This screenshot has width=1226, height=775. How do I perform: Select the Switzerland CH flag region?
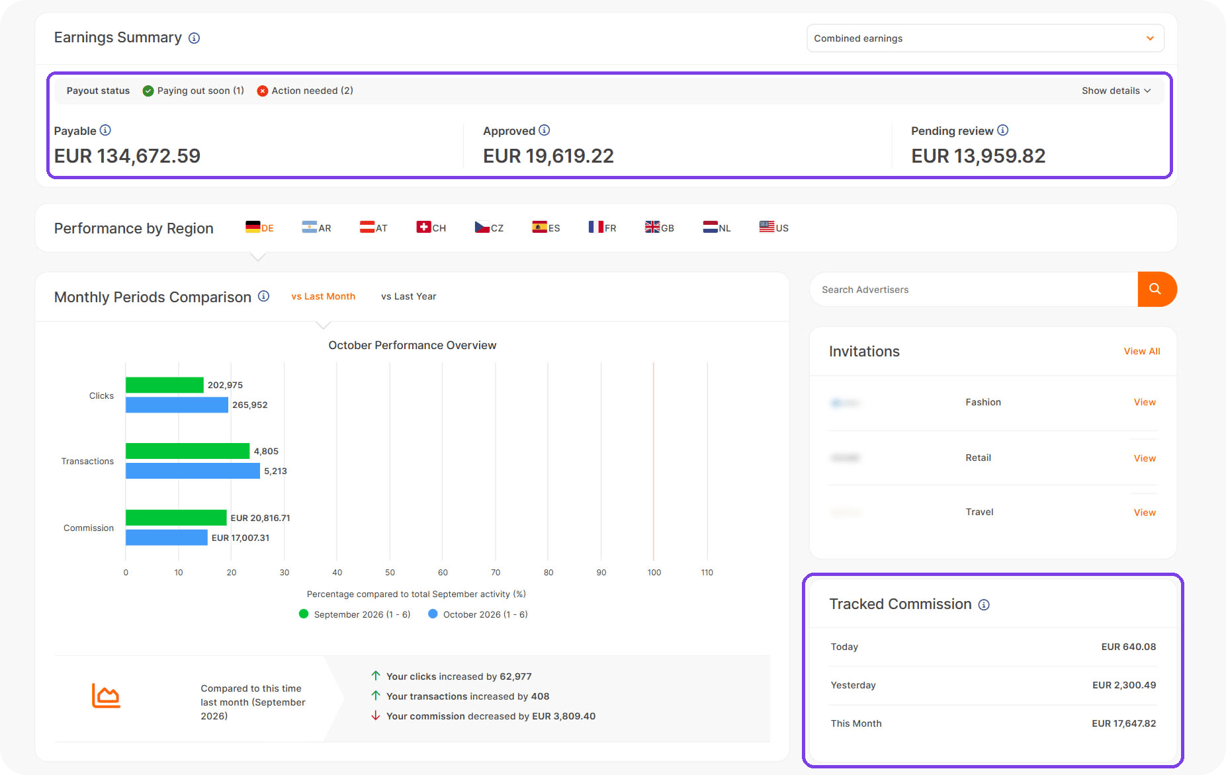(431, 227)
